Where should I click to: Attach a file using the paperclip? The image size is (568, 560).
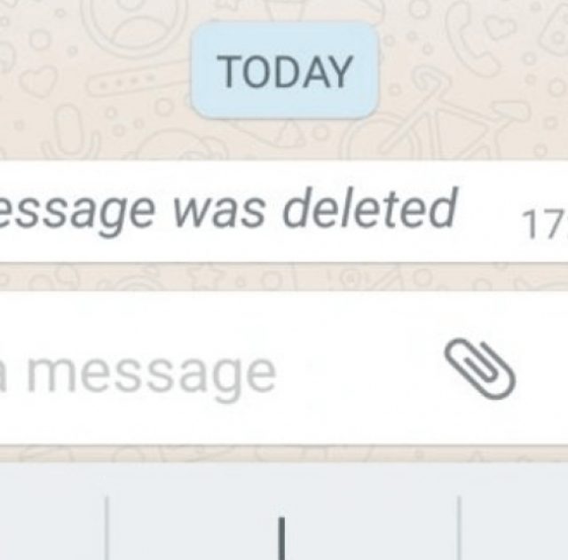pyautogui.click(x=480, y=368)
